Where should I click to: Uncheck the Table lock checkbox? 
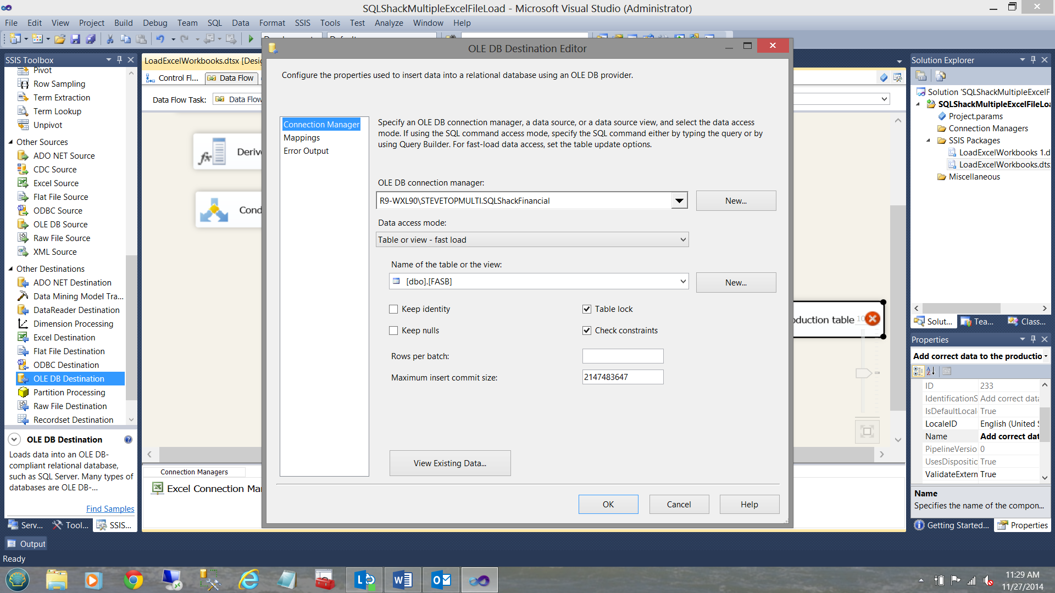(x=587, y=309)
